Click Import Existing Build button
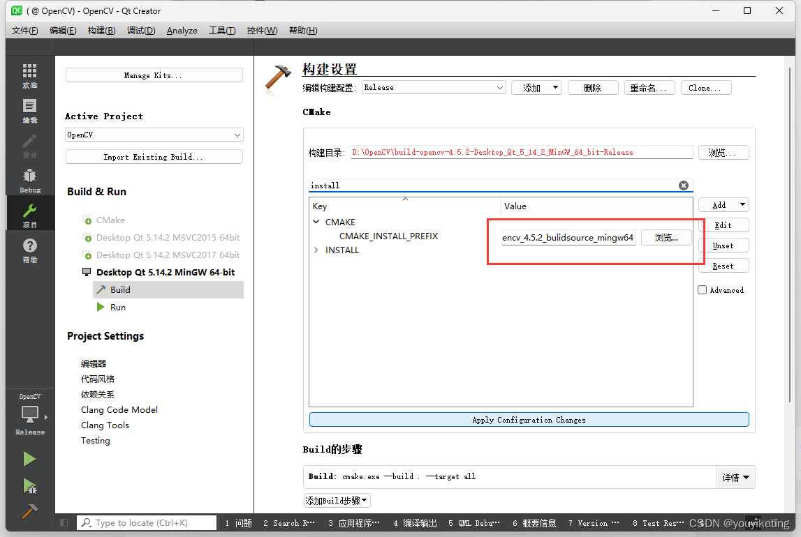This screenshot has width=801, height=537. (154, 156)
